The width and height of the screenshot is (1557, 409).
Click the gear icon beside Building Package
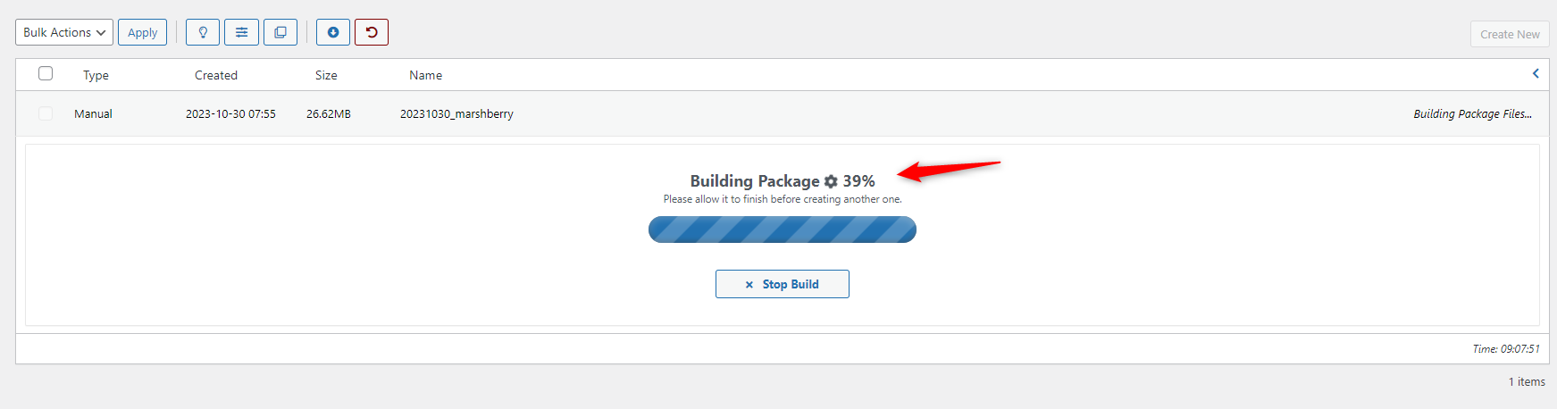coord(831,181)
